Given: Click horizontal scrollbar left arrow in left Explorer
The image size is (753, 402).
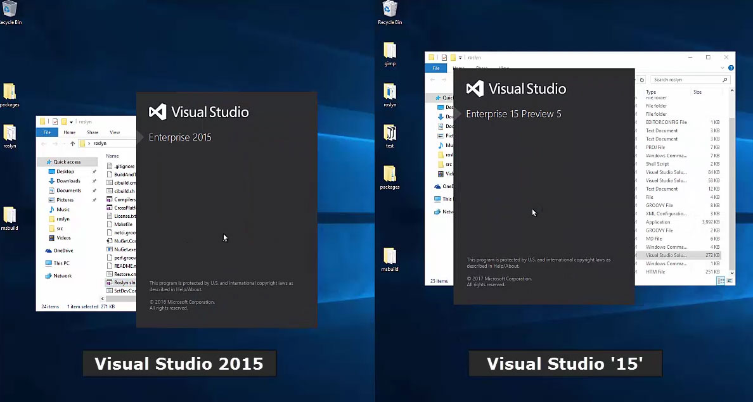Looking at the screenshot, I should 102,298.
